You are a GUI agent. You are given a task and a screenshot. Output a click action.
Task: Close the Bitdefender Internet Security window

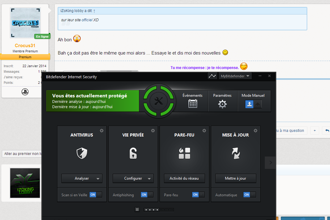click(x=269, y=76)
